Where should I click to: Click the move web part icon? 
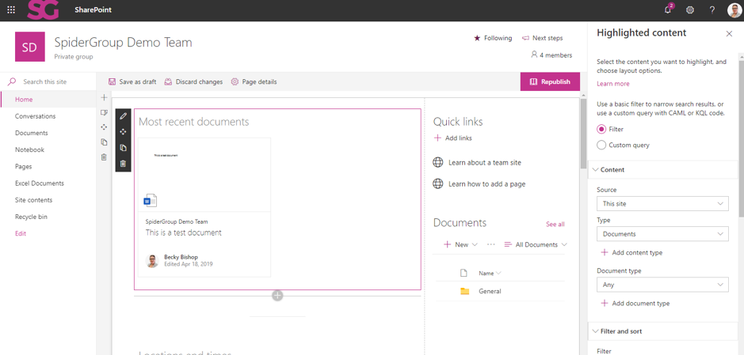(x=123, y=132)
